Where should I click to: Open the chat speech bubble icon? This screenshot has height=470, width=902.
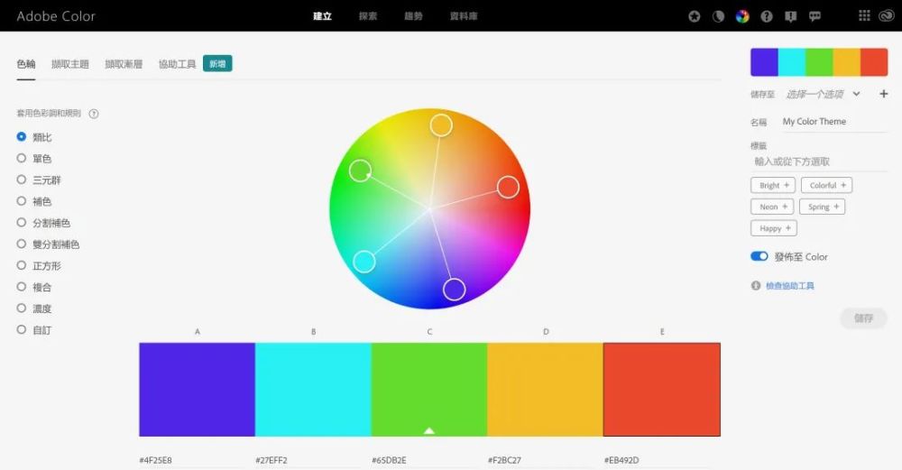(815, 16)
